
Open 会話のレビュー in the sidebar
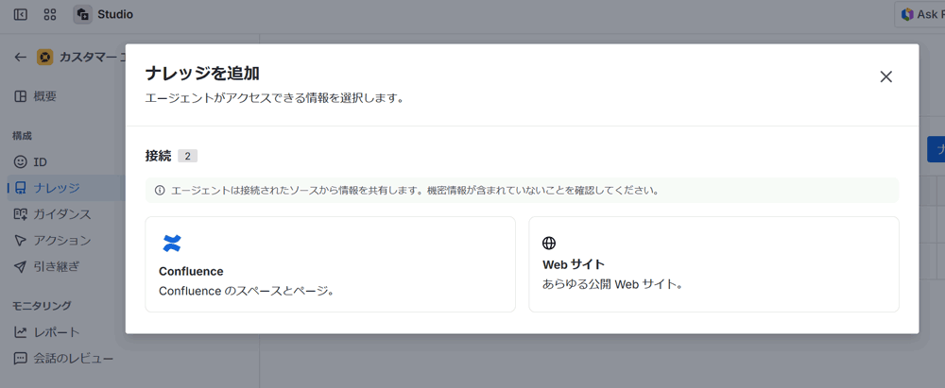[x=64, y=359]
